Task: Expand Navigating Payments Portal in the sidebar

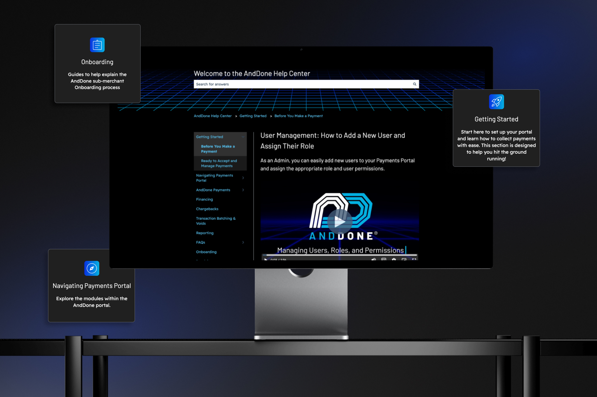Action: (x=243, y=178)
